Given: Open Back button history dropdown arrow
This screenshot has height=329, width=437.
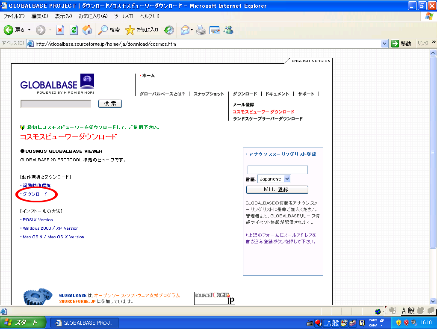Looking at the screenshot, I should [29, 30].
